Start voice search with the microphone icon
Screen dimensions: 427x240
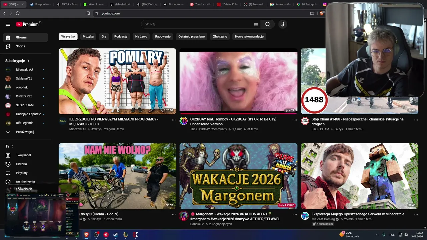(x=283, y=24)
